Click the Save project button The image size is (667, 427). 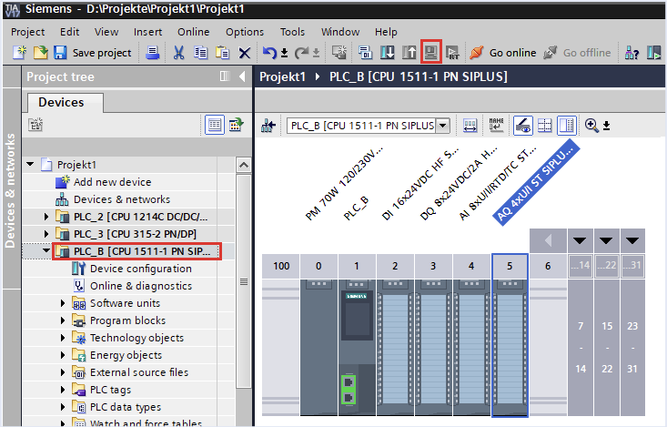coord(93,53)
